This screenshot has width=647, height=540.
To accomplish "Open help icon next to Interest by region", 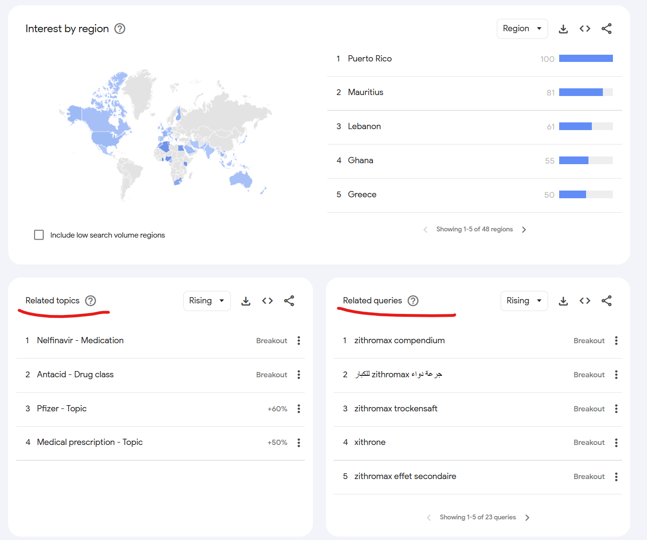I will click(x=120, y=29).
